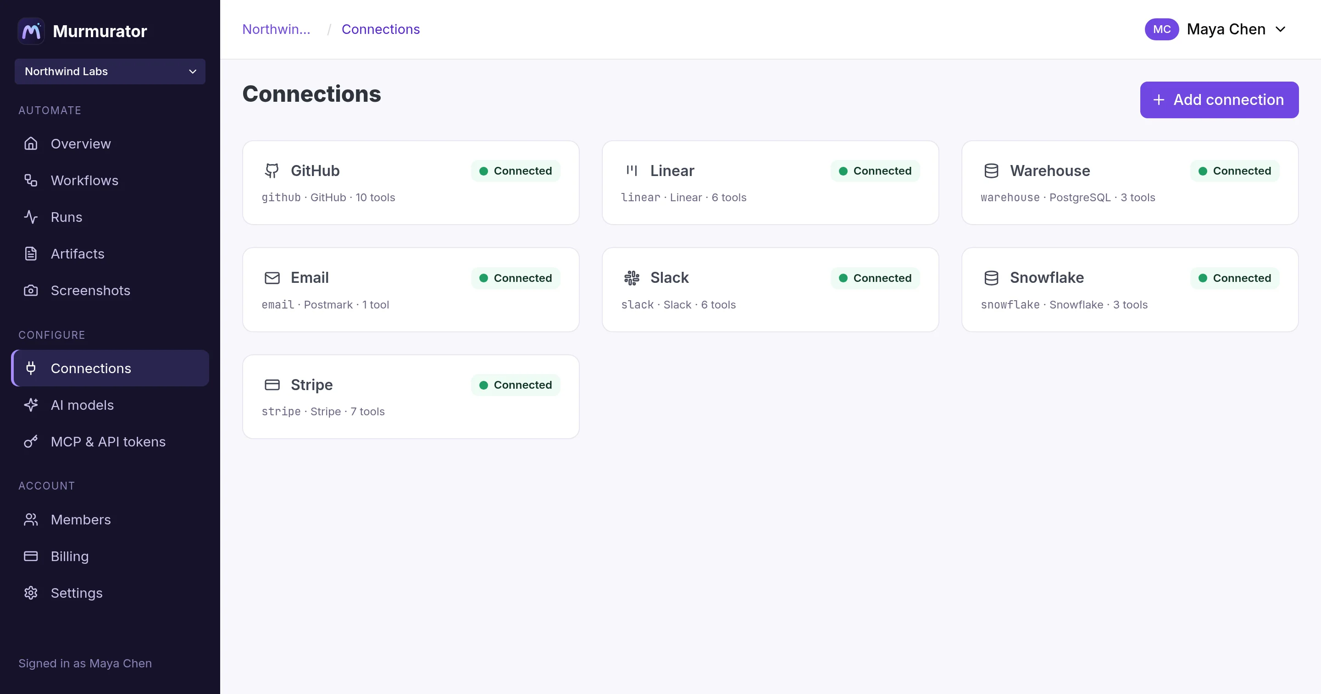Click the Slack logo icon
Viewport: 1321px width, 694px height.
[x=632, y=278]
